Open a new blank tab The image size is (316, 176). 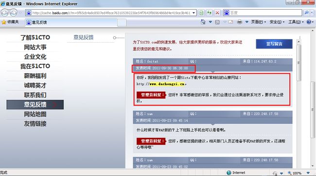tap(122, 22)
